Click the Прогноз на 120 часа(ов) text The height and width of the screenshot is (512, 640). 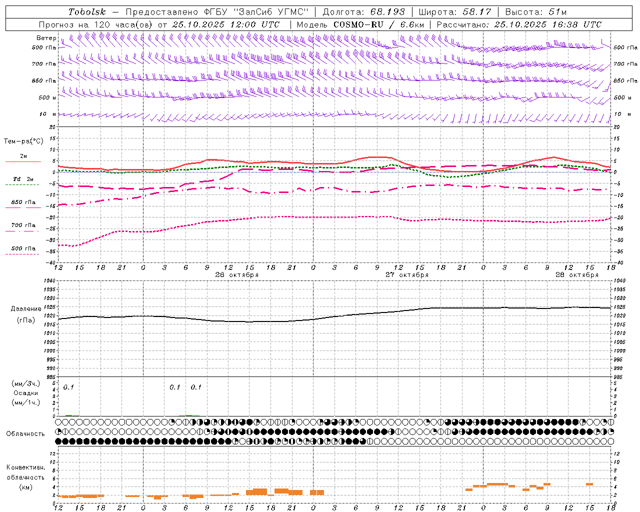pos(96,24)
